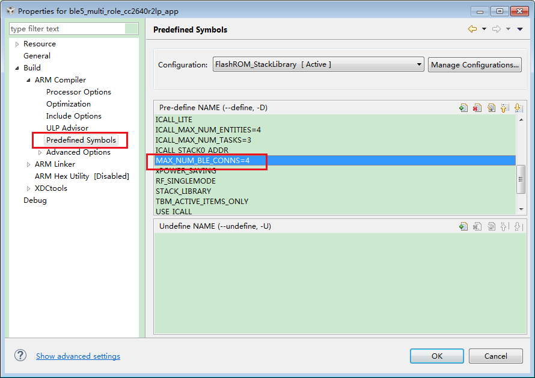Select xPOWER_SAVING symbol row
The width and height of the screenshot is (535, 378).
tap(335, 171)
